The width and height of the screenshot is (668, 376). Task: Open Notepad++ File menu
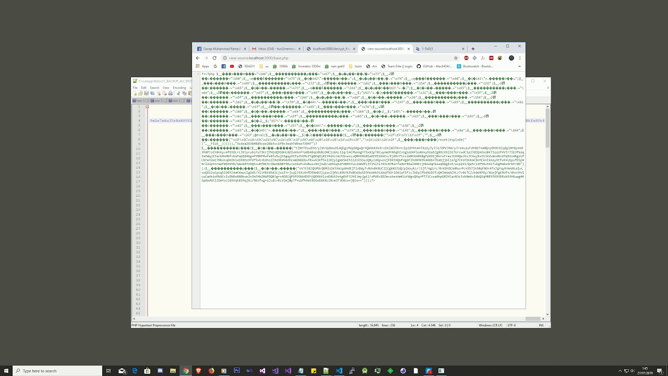(135, 88)
